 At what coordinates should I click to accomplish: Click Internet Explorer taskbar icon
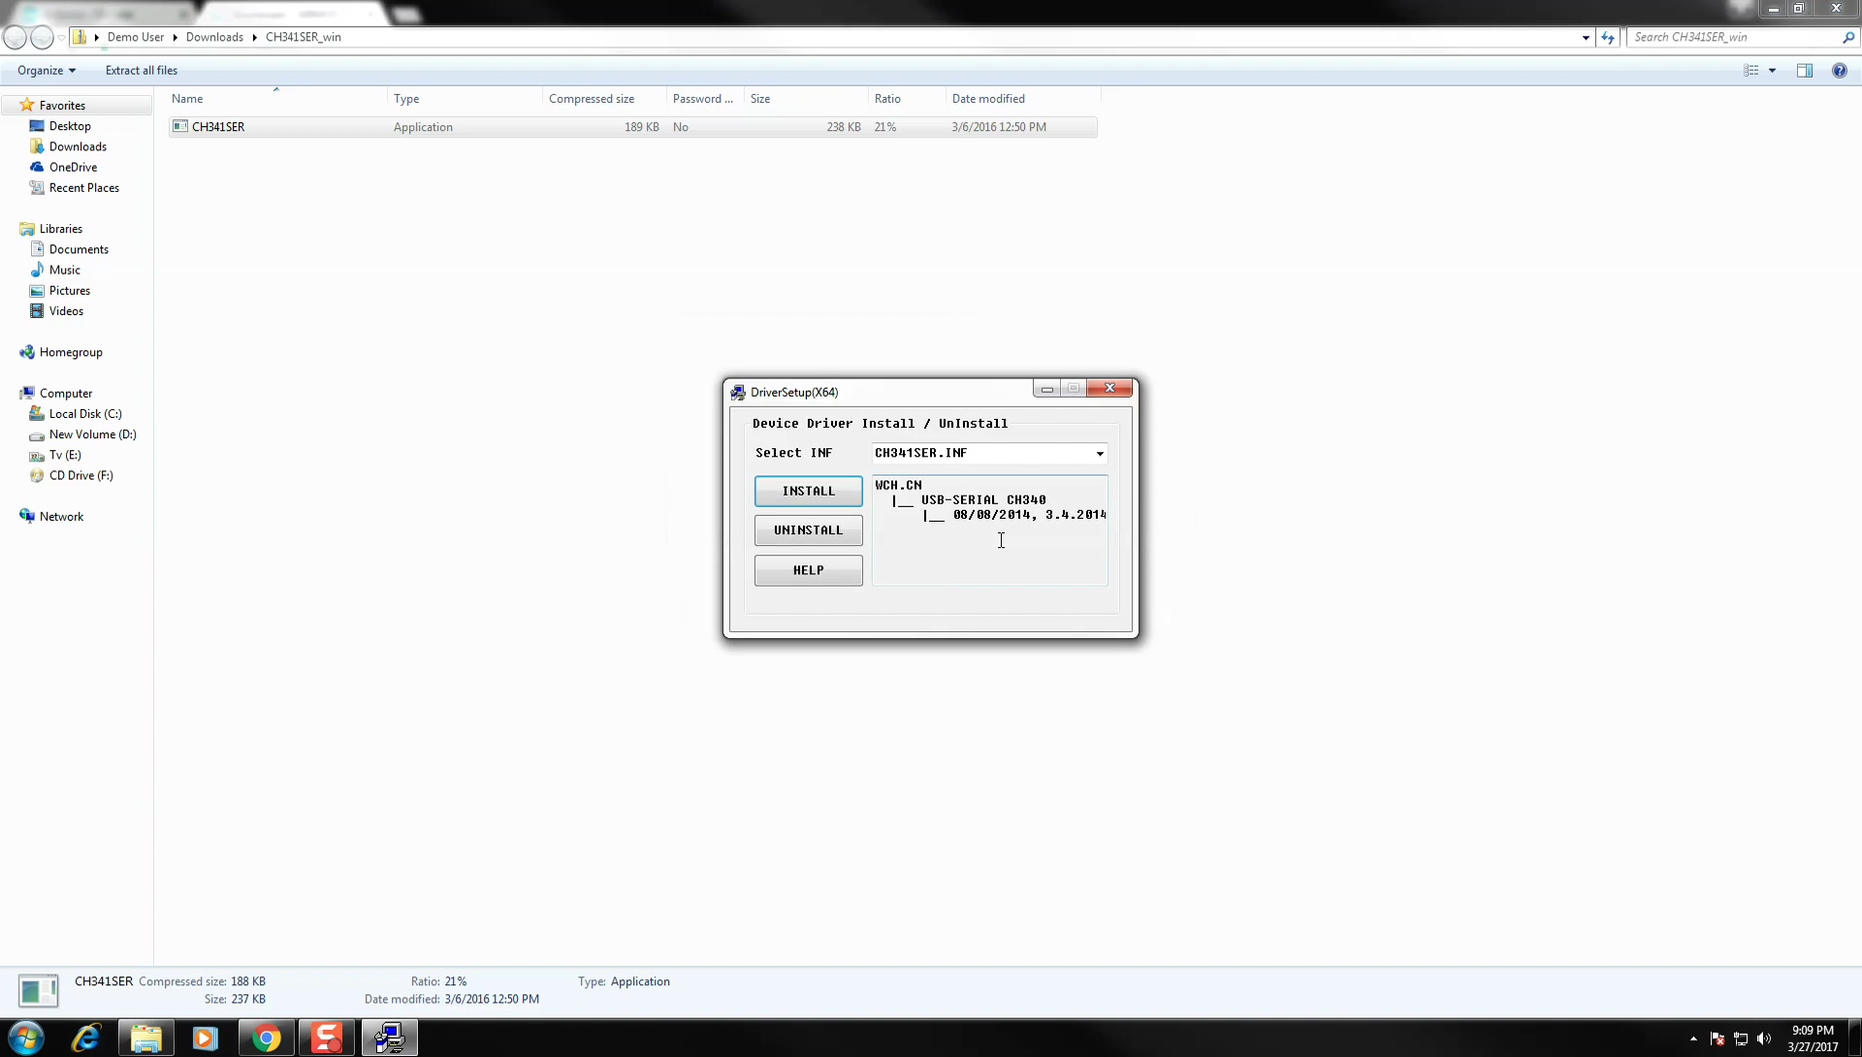[85, 1037]
